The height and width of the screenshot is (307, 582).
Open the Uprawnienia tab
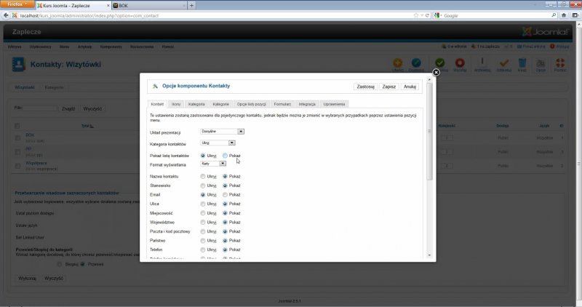point(332,104)
